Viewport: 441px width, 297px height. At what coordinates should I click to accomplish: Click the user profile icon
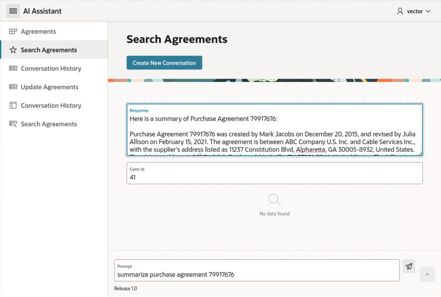(400, 11)
